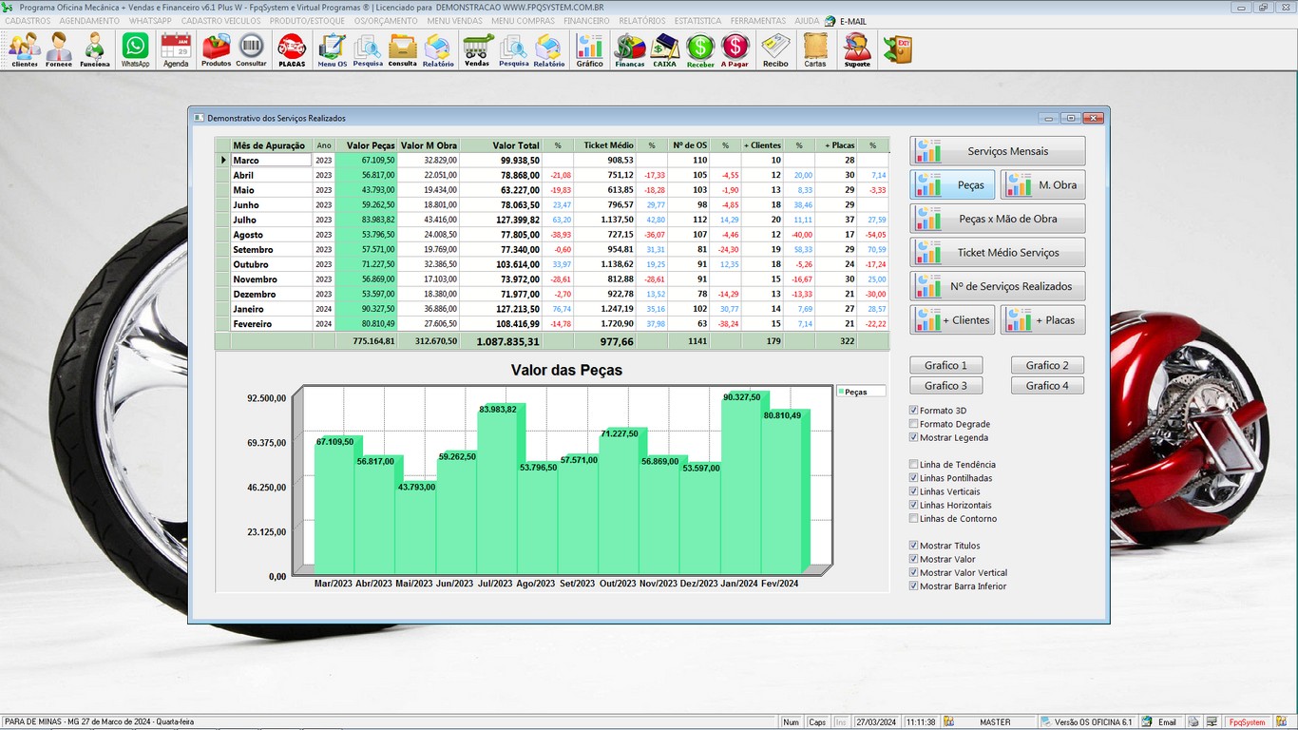Open the FINANCEIRO menu

point(586,21)
